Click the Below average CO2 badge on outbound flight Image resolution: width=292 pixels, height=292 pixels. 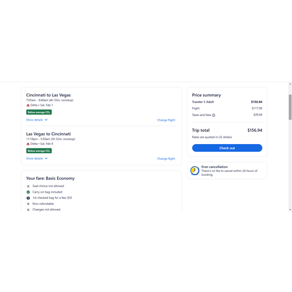click(x=39, y=112)
